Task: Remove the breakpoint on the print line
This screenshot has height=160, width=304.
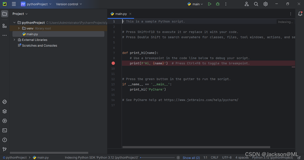Action: click(x=113, y=63)
